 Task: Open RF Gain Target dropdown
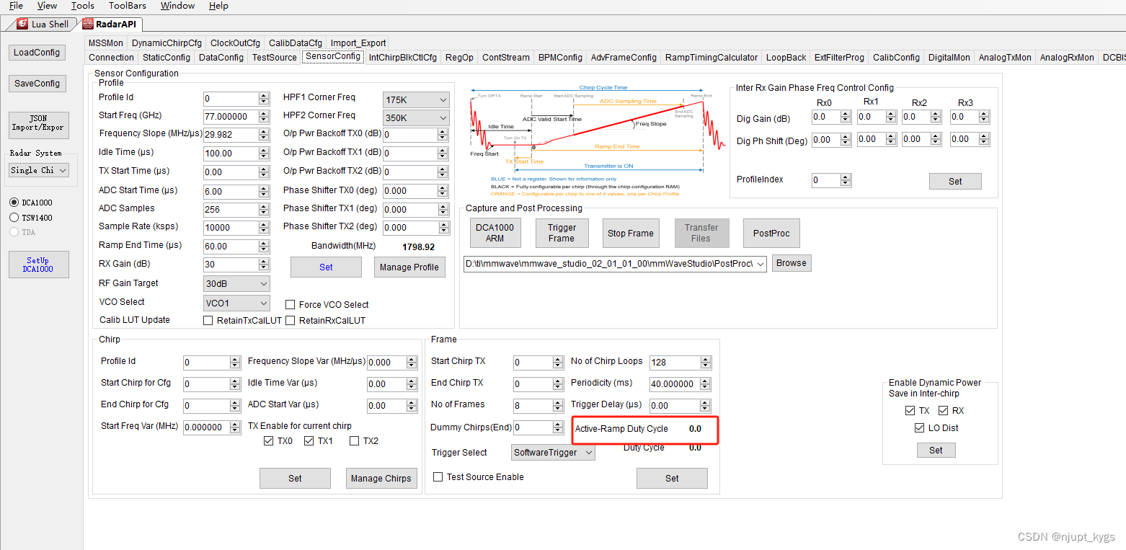coord(236,284)
